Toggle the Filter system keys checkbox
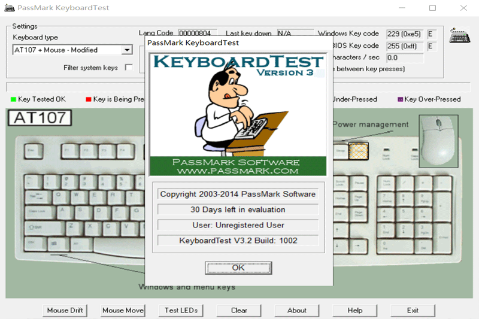This screenshot has height=319, width=479. 129,68
